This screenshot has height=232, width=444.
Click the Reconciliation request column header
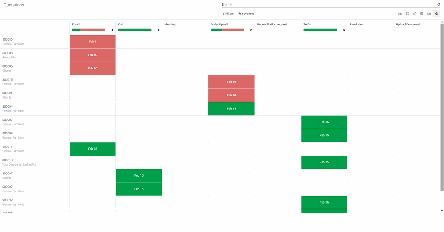(272, 24)
